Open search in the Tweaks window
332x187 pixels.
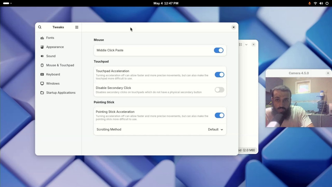tap(40, 27)
